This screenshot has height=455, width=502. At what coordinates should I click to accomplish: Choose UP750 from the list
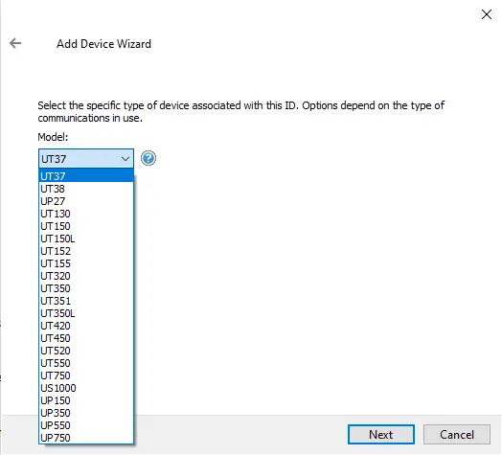click(86, 438)
